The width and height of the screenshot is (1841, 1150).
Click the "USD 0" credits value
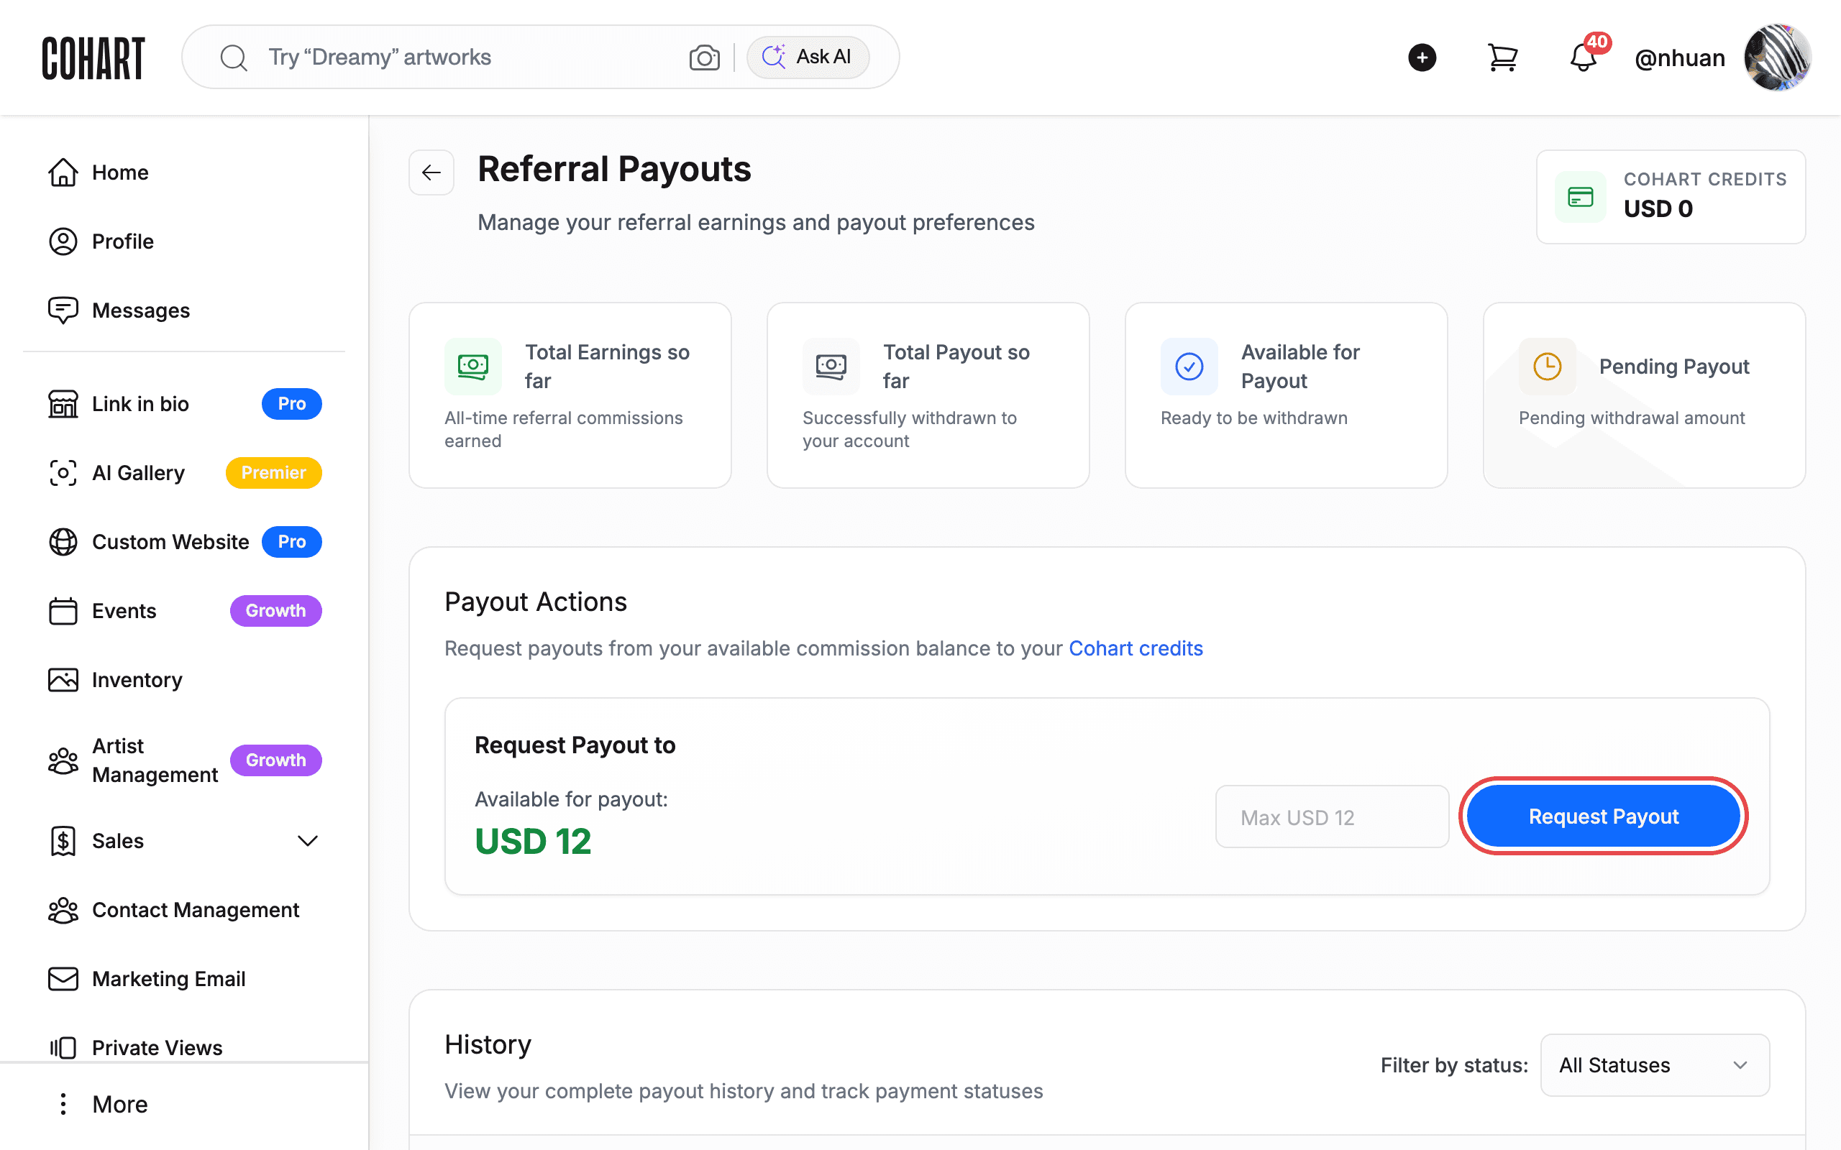tap(1658, 208)
